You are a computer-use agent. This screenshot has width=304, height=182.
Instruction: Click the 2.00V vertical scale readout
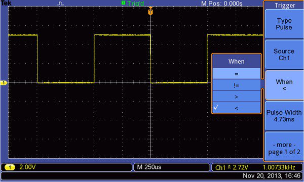pyautogui.click(x=27, y=167)
